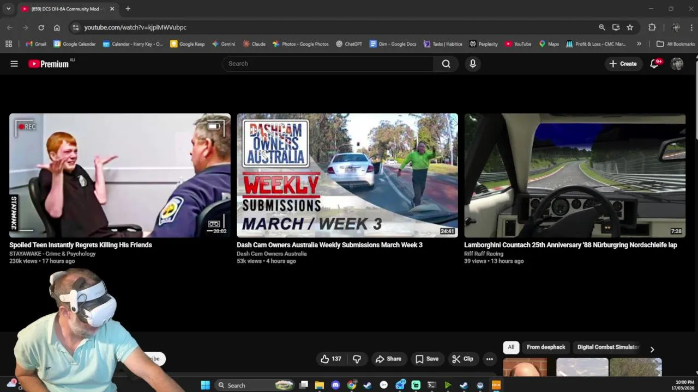Open the Windows Start menu
Viewport: 698px width, 392px height.
(205, 385)
